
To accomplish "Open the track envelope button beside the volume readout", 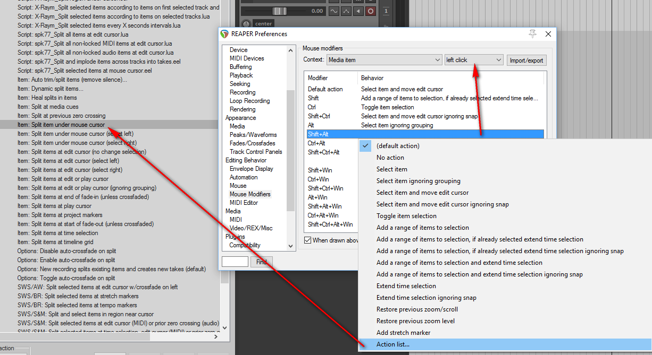I will click(335, 11).
